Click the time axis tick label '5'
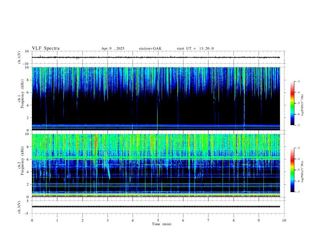This screenshot has width=320, height=247. 158,220
